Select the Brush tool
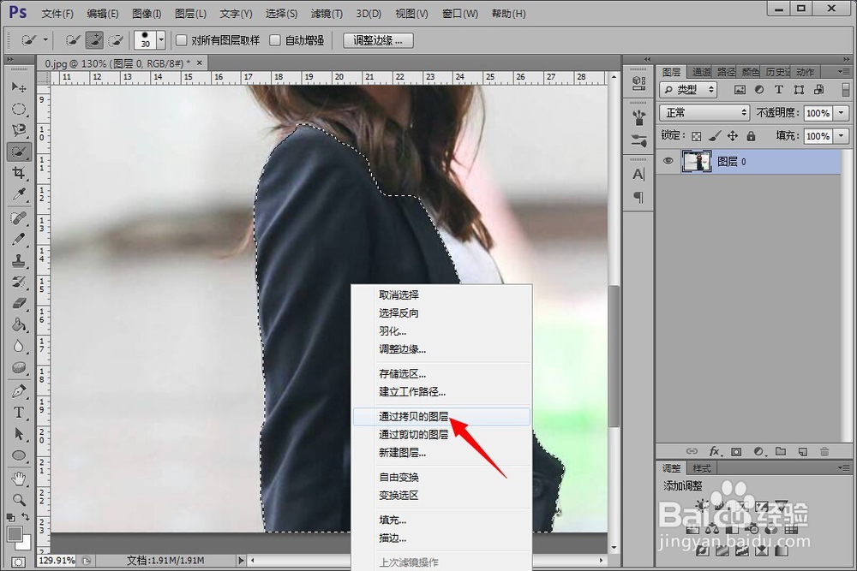 19,240
